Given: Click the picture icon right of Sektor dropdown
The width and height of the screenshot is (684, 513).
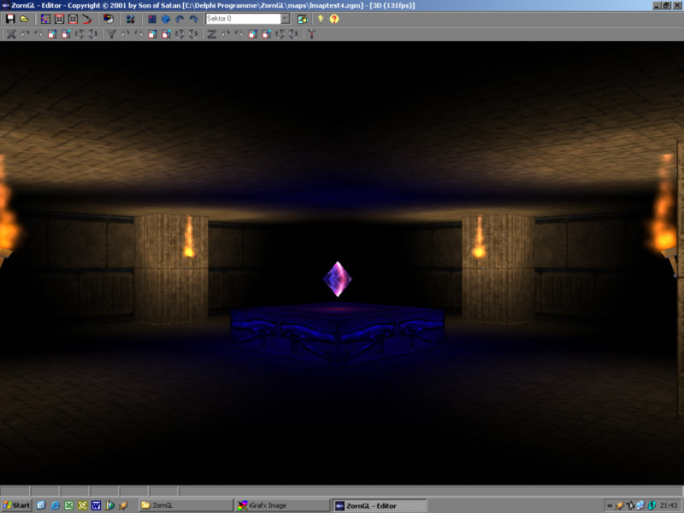Looking at the screenshot, I should point(303,19).
